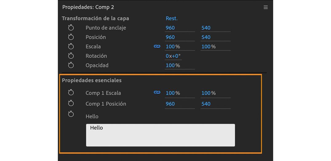The image size is (331, 161).
Task: Click the Rest. reset link
Action: [172, 18]
